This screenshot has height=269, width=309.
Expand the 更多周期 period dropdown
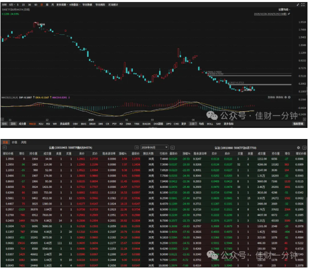click(x=62, y=5)
